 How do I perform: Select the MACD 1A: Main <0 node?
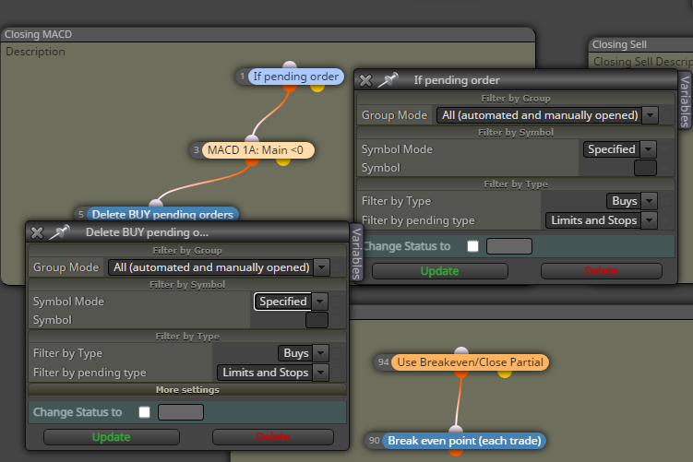258,150
